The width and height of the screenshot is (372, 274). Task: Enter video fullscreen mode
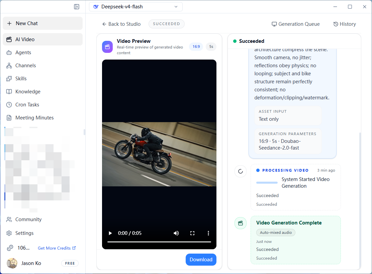pyautogui.click(x=192, y=233)
